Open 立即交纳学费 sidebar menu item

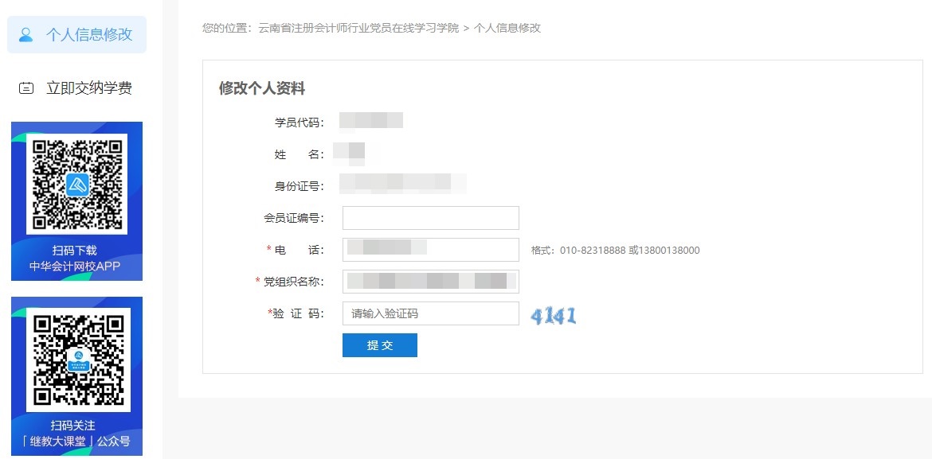[x=76, y=88]
